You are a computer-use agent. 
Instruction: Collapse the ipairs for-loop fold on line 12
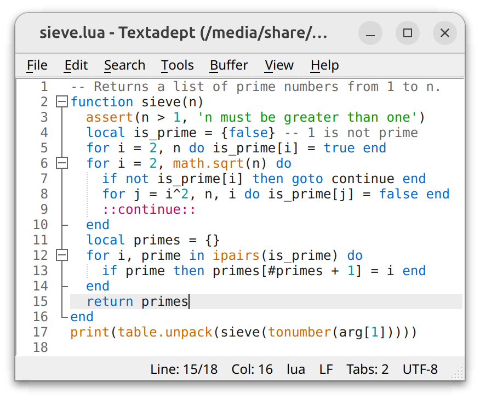coord(62,255)
